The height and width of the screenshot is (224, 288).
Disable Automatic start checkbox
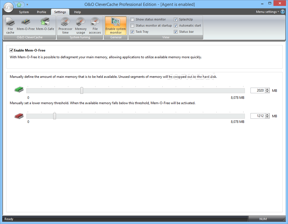(x=175, y=25)
